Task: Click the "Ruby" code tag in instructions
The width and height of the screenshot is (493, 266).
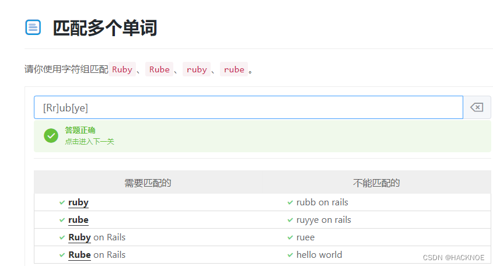Action: click(x=122, y=69)
